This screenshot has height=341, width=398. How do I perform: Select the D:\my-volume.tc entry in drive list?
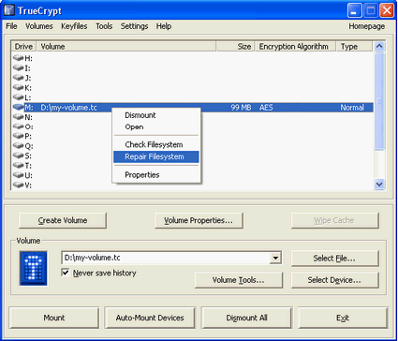click(x=69, y=108)
